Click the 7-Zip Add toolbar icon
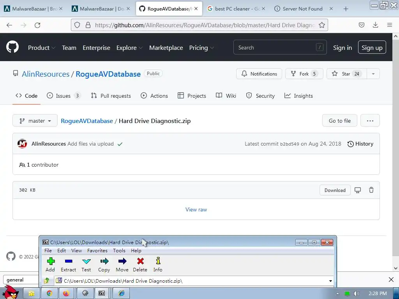399x299 pixels. pos(50,264)
